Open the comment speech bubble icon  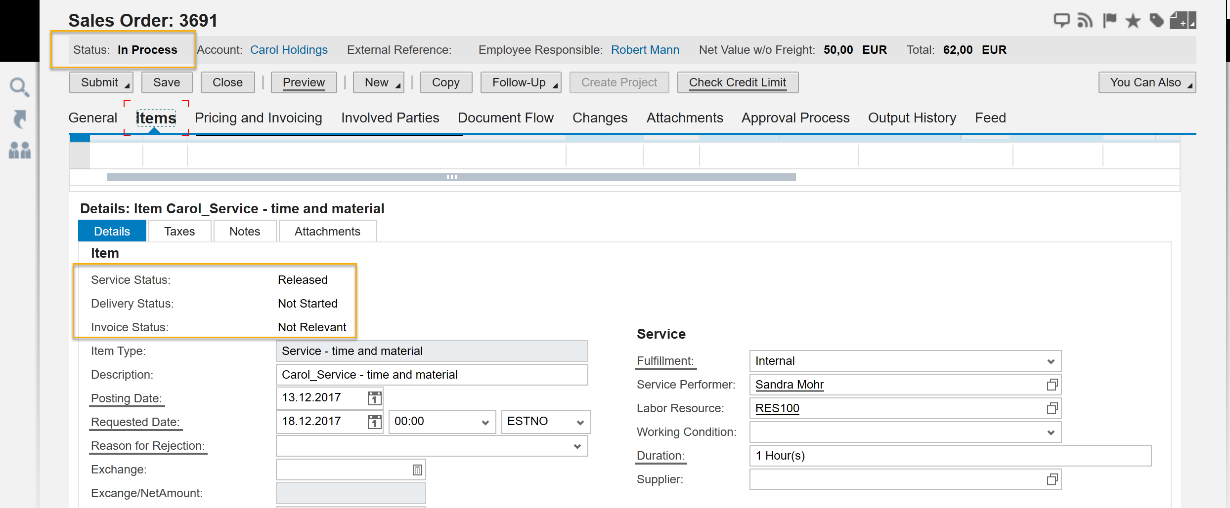[x=1061, y=21]
